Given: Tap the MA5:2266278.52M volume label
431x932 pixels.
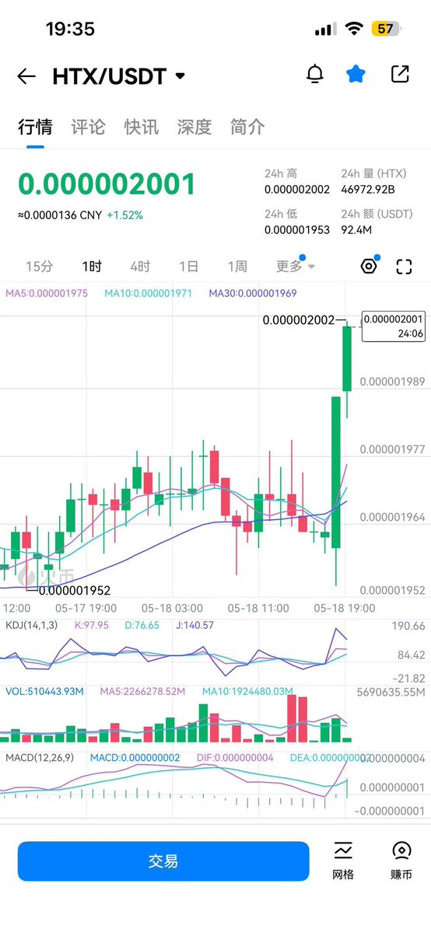Looking at the screenshot, I should click(x=142, y=692).
